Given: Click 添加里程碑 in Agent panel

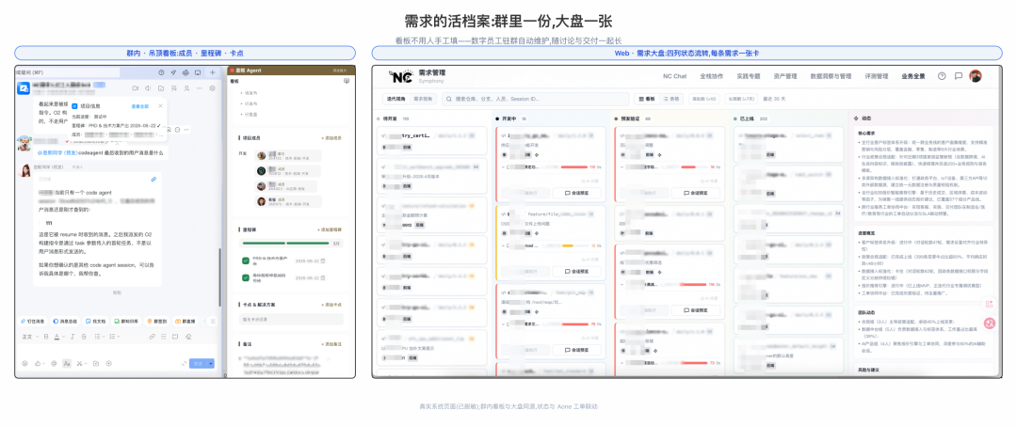Looking at the screenshot, I should pyautogui.click(x=331, y=229).
